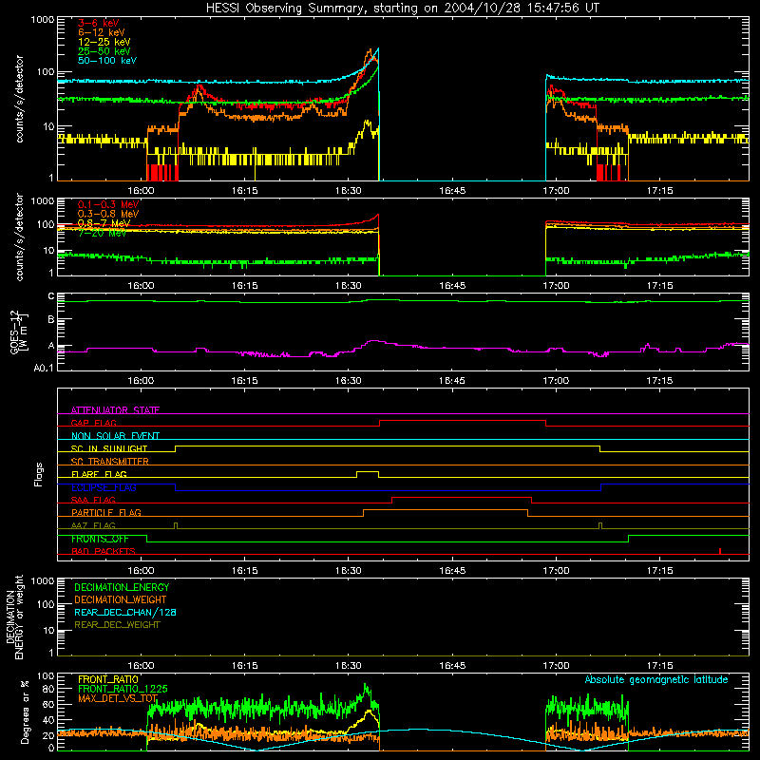Click the C flux level tick label
The image size is (760, 760).
click(x=51, y=296)
